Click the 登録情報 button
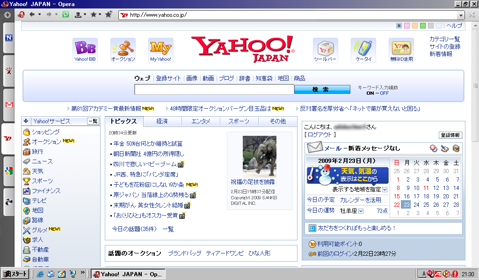Image resolution: width=479 pixels, height=280 pixels. tap(450, 135)
